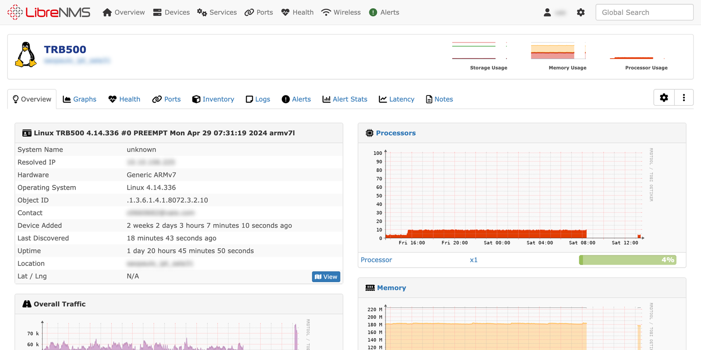Switch to the Logs tab
The height and width of the screenshot is (350, 701).
pos(258,99)
